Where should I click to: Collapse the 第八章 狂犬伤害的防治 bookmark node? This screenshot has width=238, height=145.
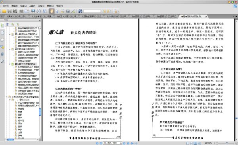tap(10, 64)
